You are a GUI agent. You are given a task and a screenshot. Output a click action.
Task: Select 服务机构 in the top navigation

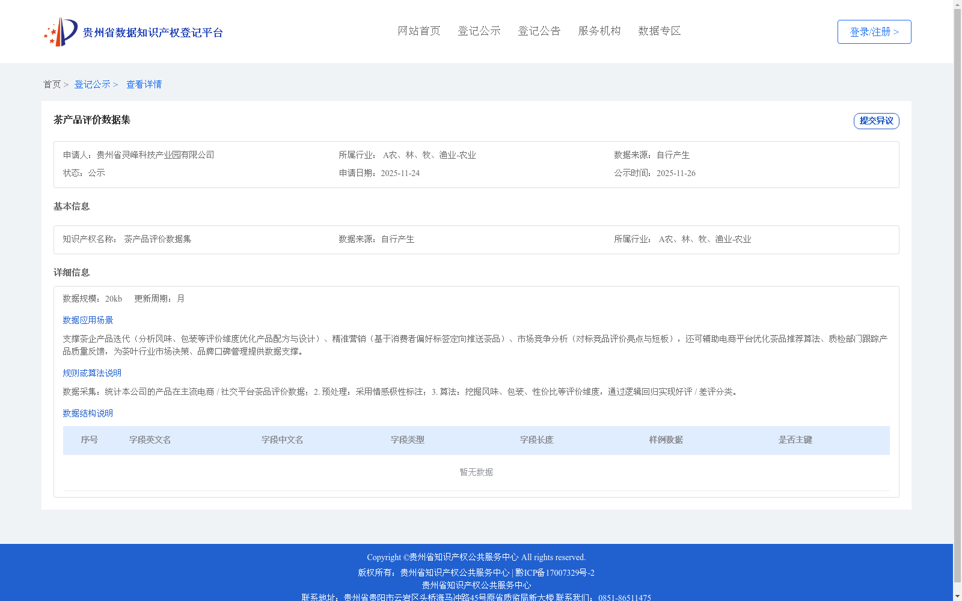coord(599,31)
